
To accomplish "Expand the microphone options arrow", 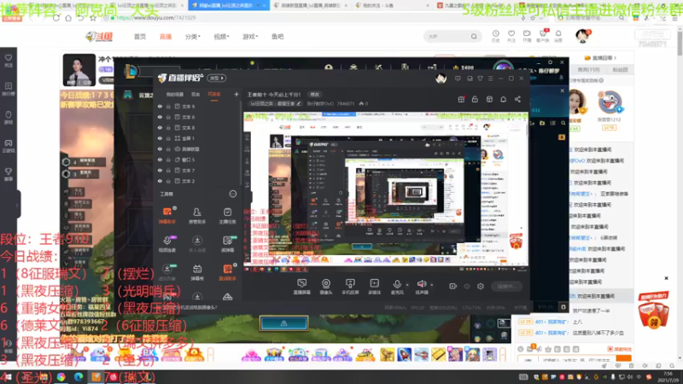I will click(x=407, y=285).
